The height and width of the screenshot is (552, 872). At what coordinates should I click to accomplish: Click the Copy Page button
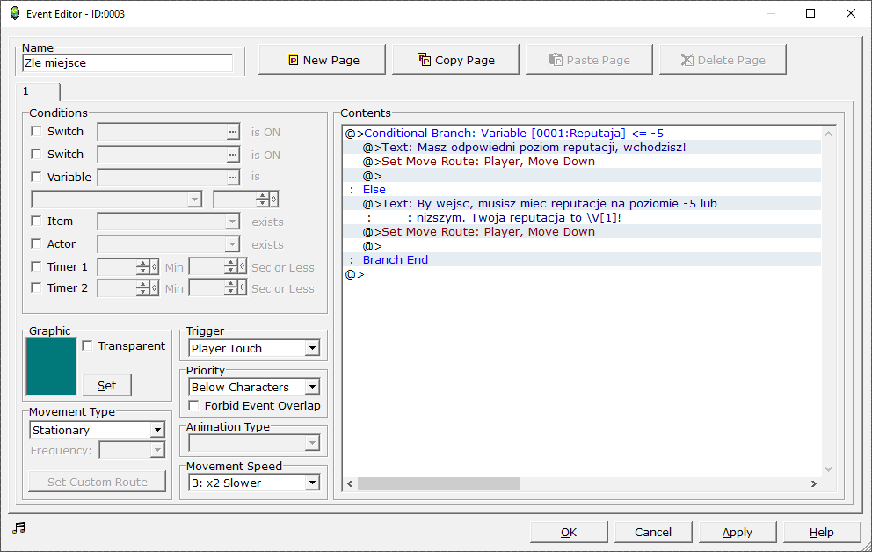click(x=455, y=60)
